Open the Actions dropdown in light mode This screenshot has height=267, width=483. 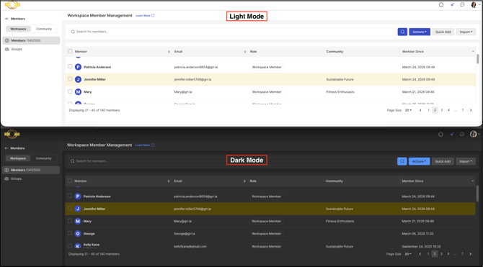point(420,32)
